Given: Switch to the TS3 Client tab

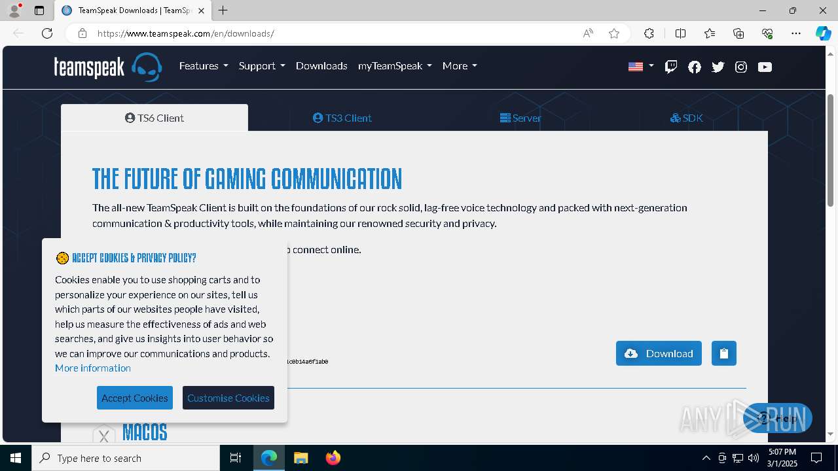Looking at the screenshot, I should pyautogui.click(x=342, y=118).
